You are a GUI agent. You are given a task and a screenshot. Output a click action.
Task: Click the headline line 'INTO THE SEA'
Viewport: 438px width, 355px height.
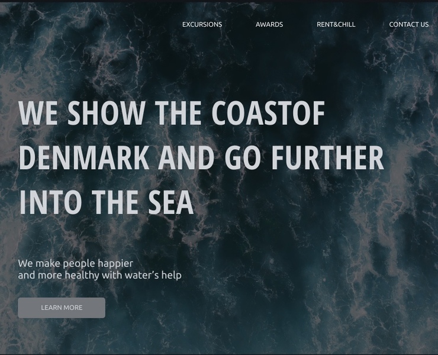pos(107,202)
